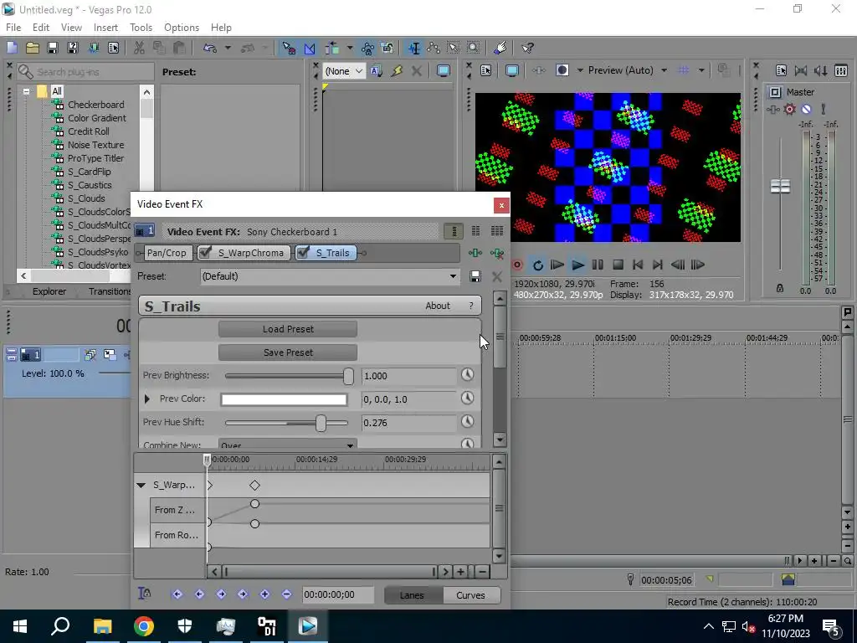
Task: Expand the Prev Color triangle
Action: tap(146, 399)
